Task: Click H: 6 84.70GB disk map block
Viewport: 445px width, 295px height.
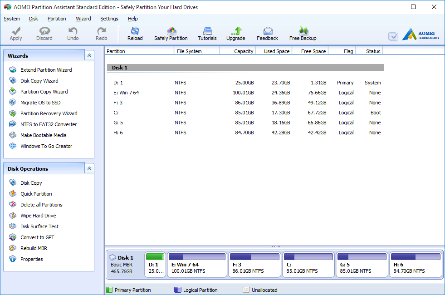Action: [416, 264]
